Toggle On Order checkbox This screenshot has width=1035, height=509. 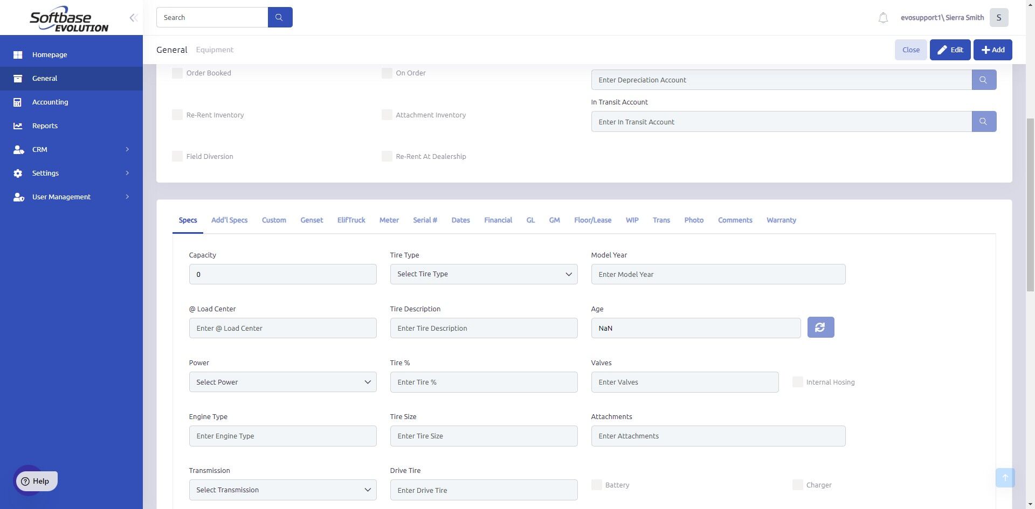point(387,73)
